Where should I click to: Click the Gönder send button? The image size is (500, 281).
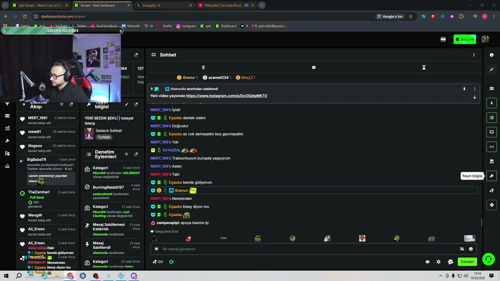coord(467,262)
